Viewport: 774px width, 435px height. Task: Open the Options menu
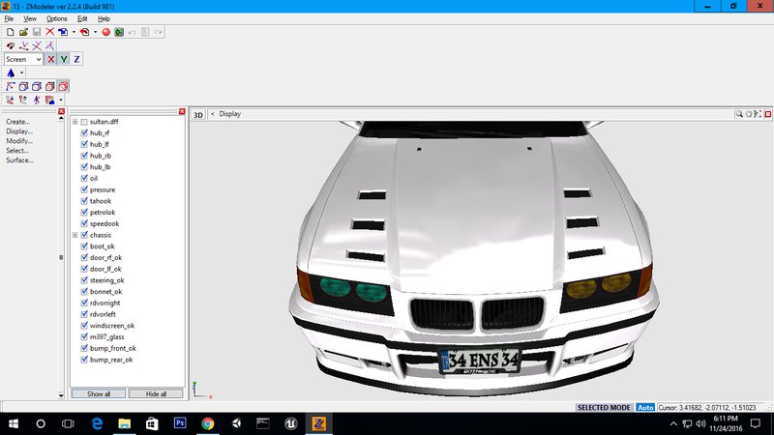(x=57, y=18)
